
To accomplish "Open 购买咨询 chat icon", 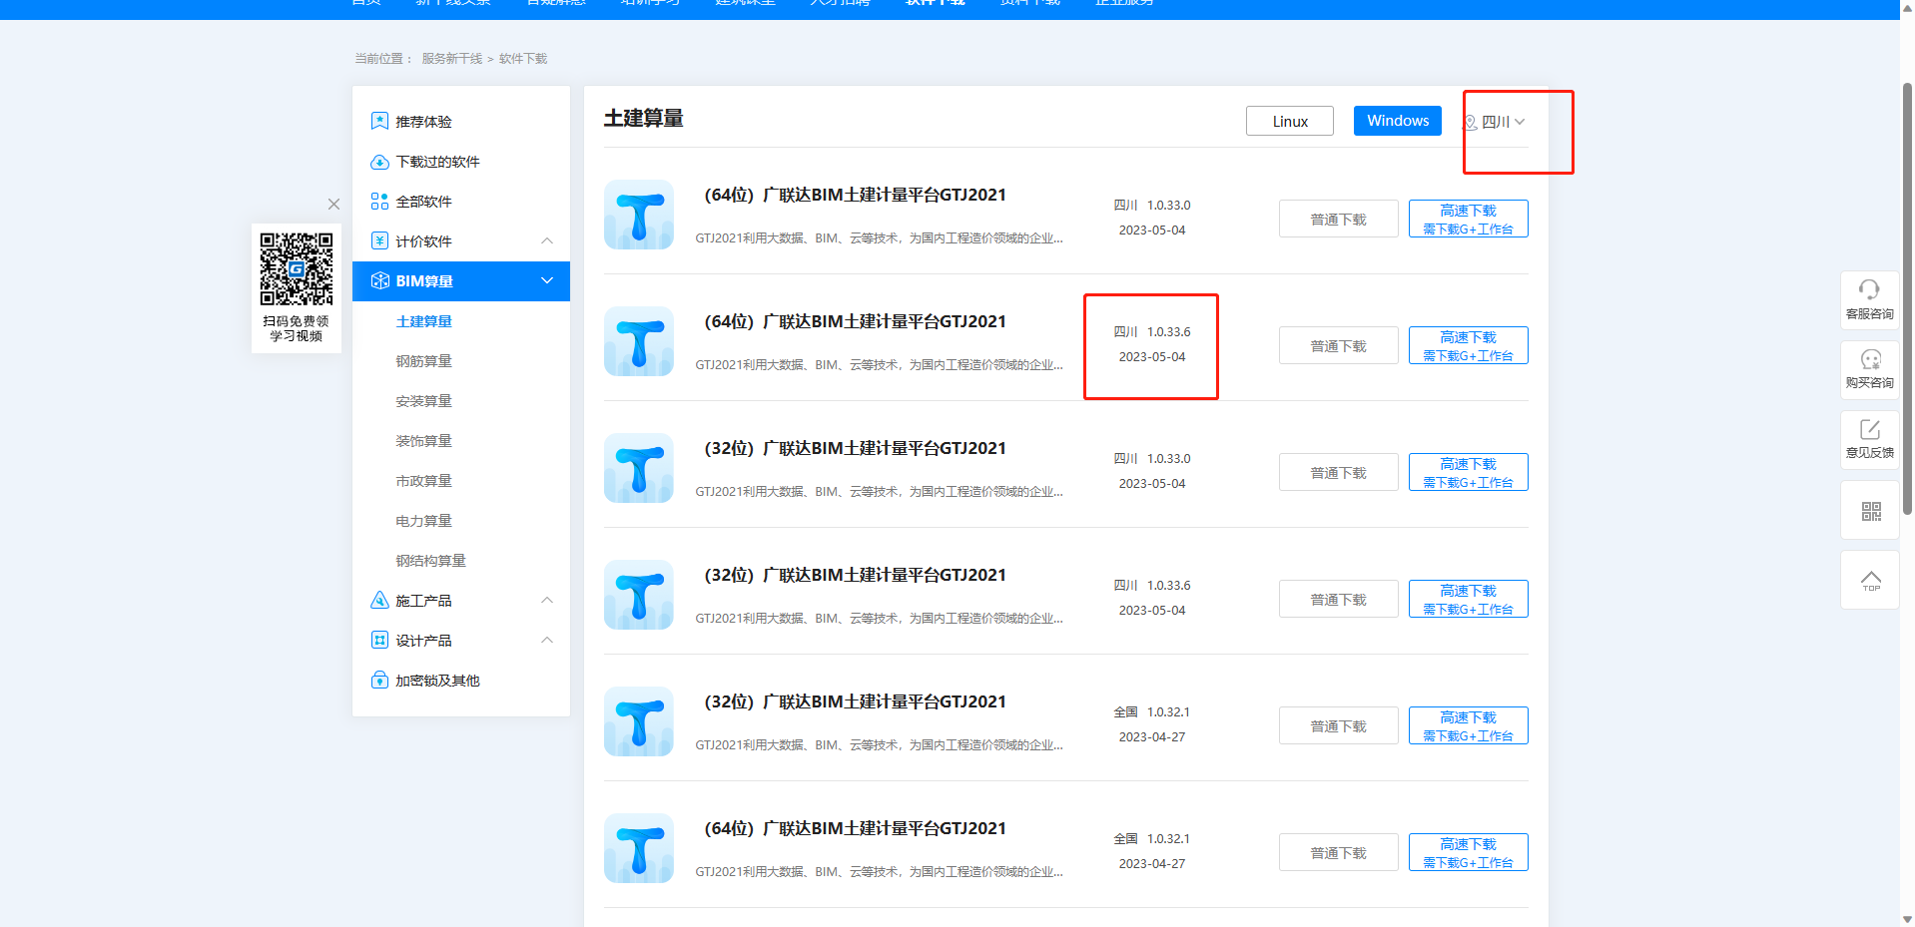I will 1869,359.
